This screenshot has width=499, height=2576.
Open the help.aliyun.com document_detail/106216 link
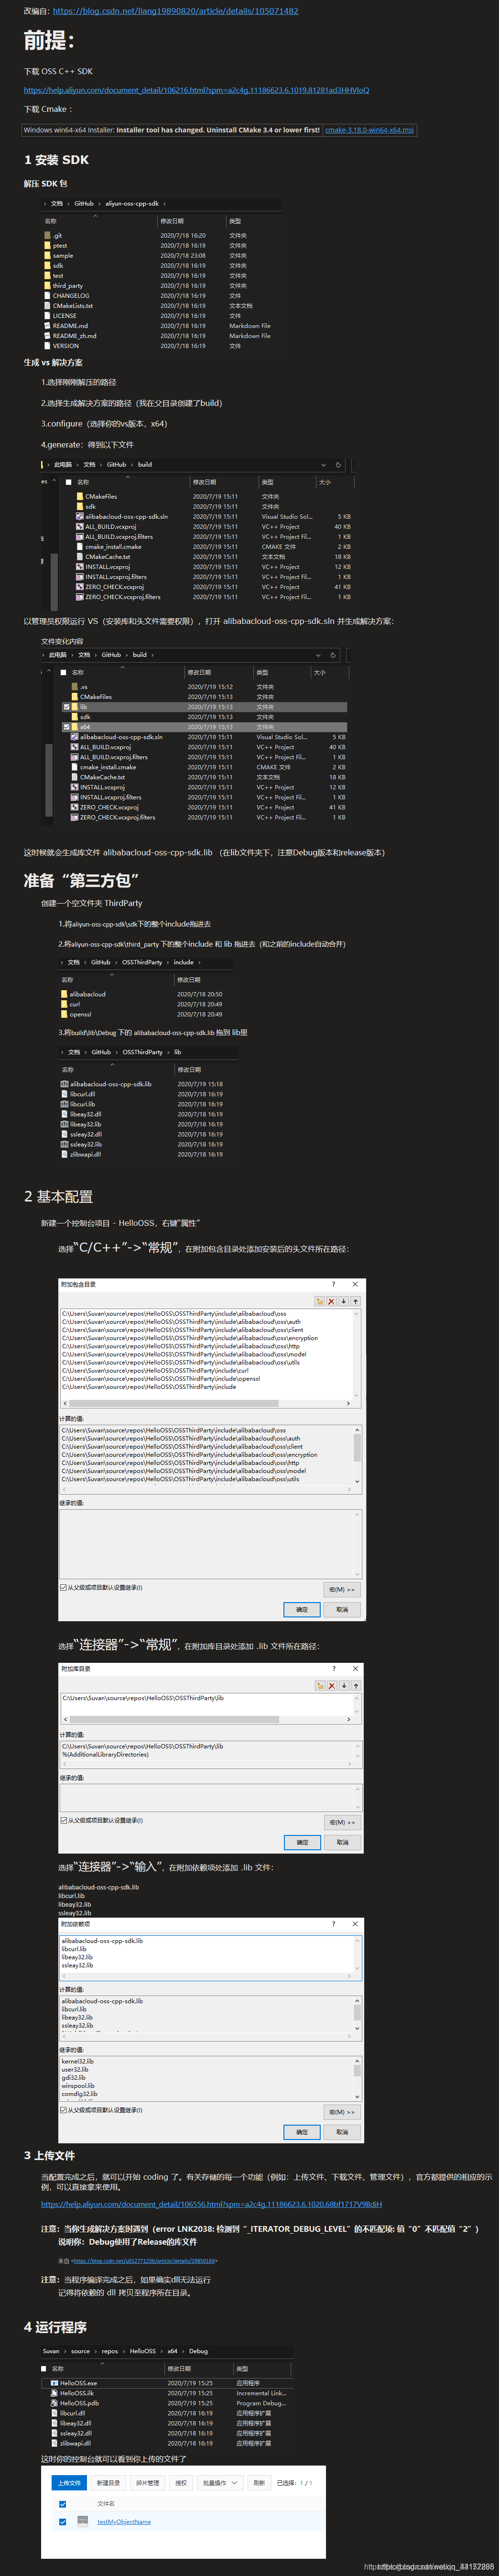pyautogui.click(x=196, y=90)
